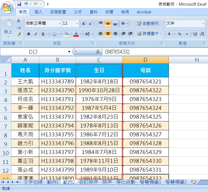Save the workbook with the floppy icon
This screenshot has height=192, width=208.
pos(19,4)
